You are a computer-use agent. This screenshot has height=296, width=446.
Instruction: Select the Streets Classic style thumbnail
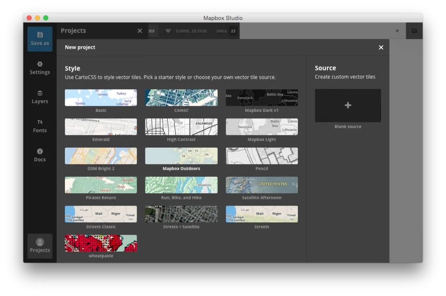point(101,214)
